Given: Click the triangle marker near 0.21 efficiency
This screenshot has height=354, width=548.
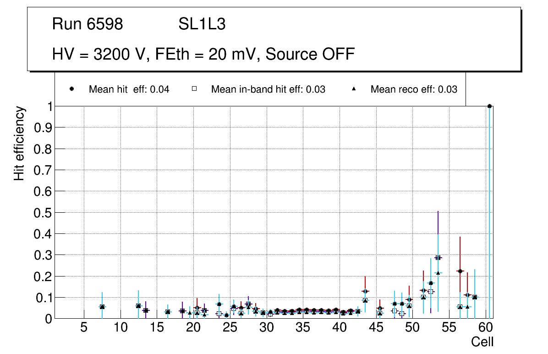Looking at the screenshot, I should pos(438,273).
